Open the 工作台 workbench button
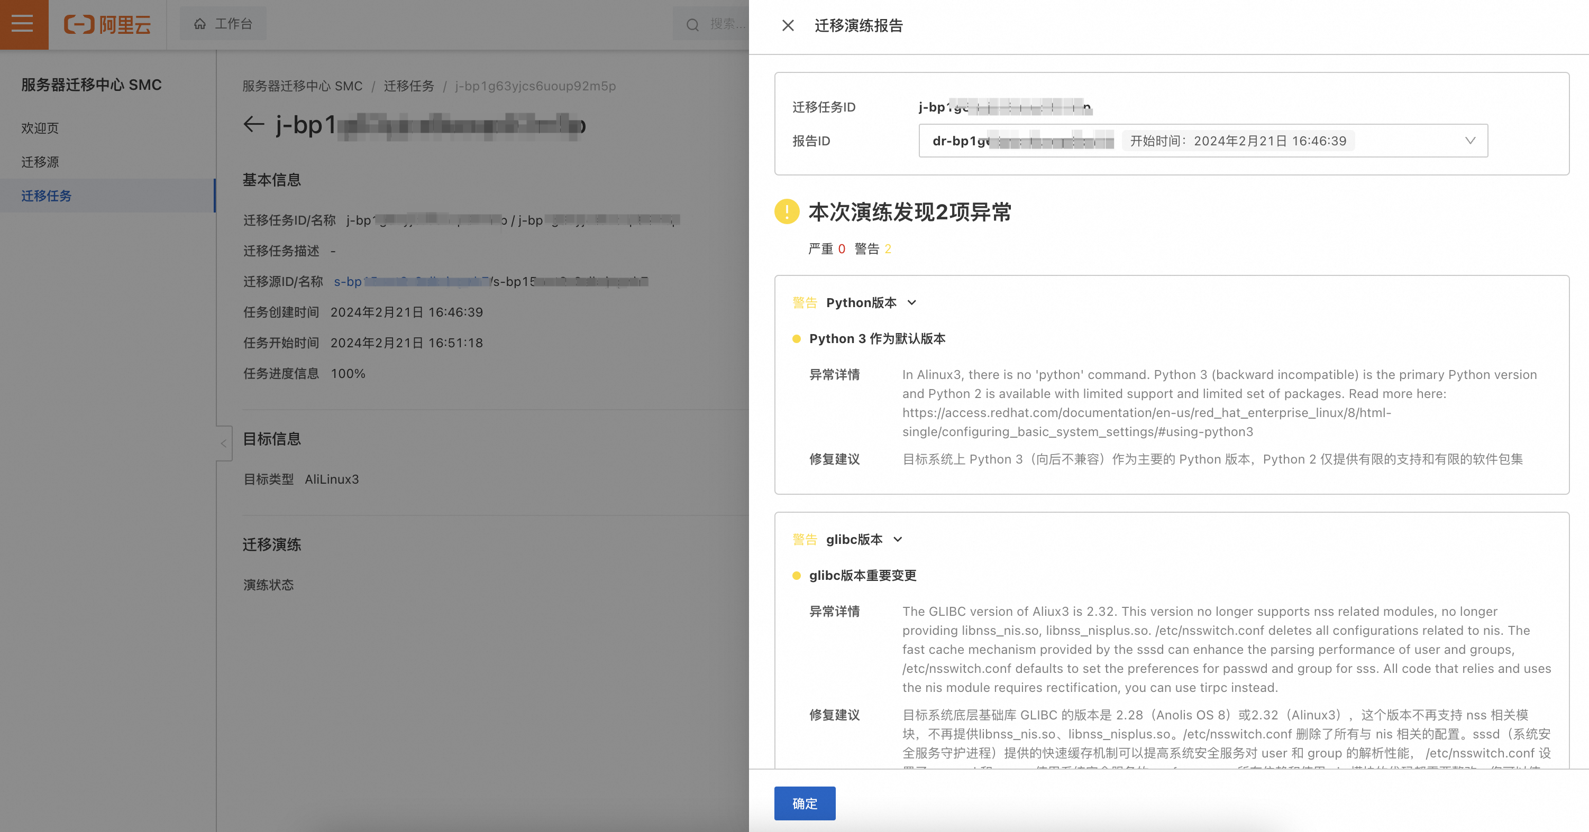Image resolution: width=1589 pixels, height=832 pixels. 223,24
